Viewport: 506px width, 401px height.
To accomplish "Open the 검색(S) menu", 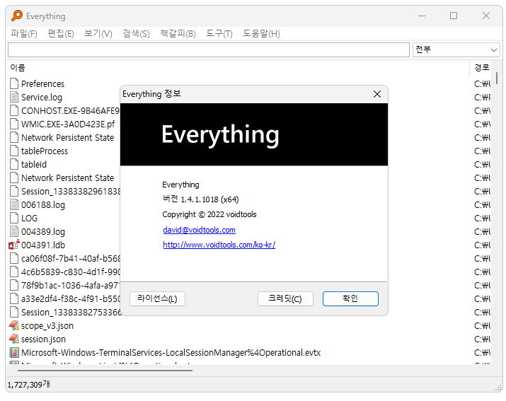I will click(136, 33).
